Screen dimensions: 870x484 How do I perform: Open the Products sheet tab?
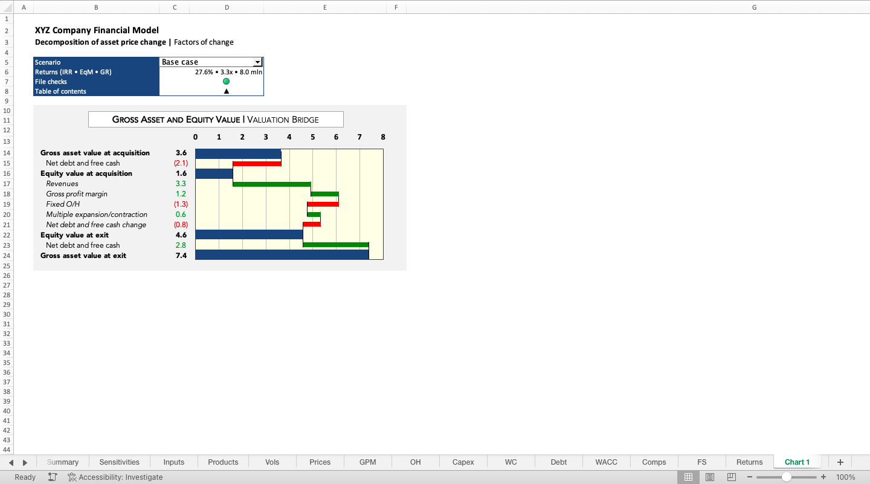223,462
